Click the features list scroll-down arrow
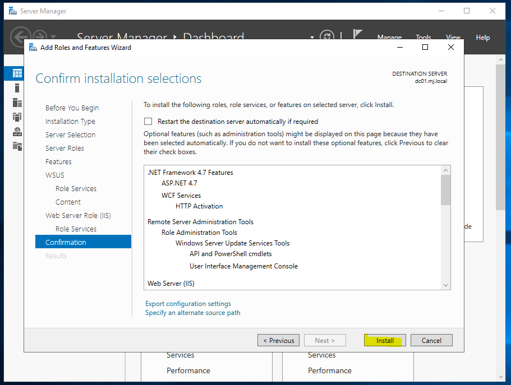The height and width of the screenshot is (385, 511). (445, 285)
